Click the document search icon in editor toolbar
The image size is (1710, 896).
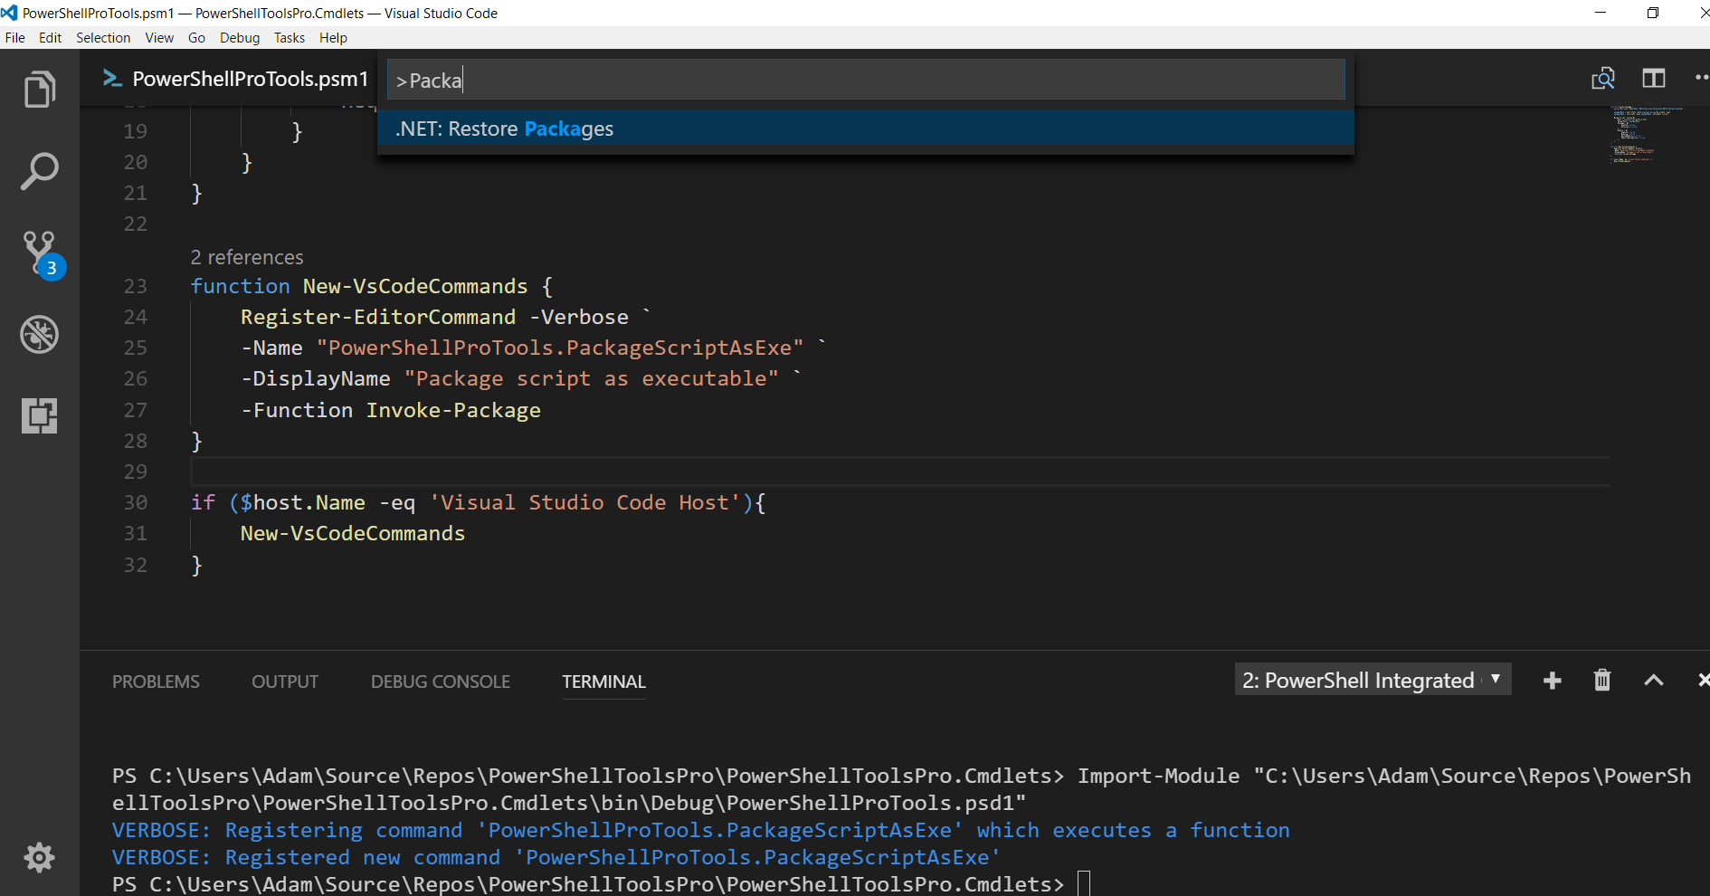coord(1603,78)
